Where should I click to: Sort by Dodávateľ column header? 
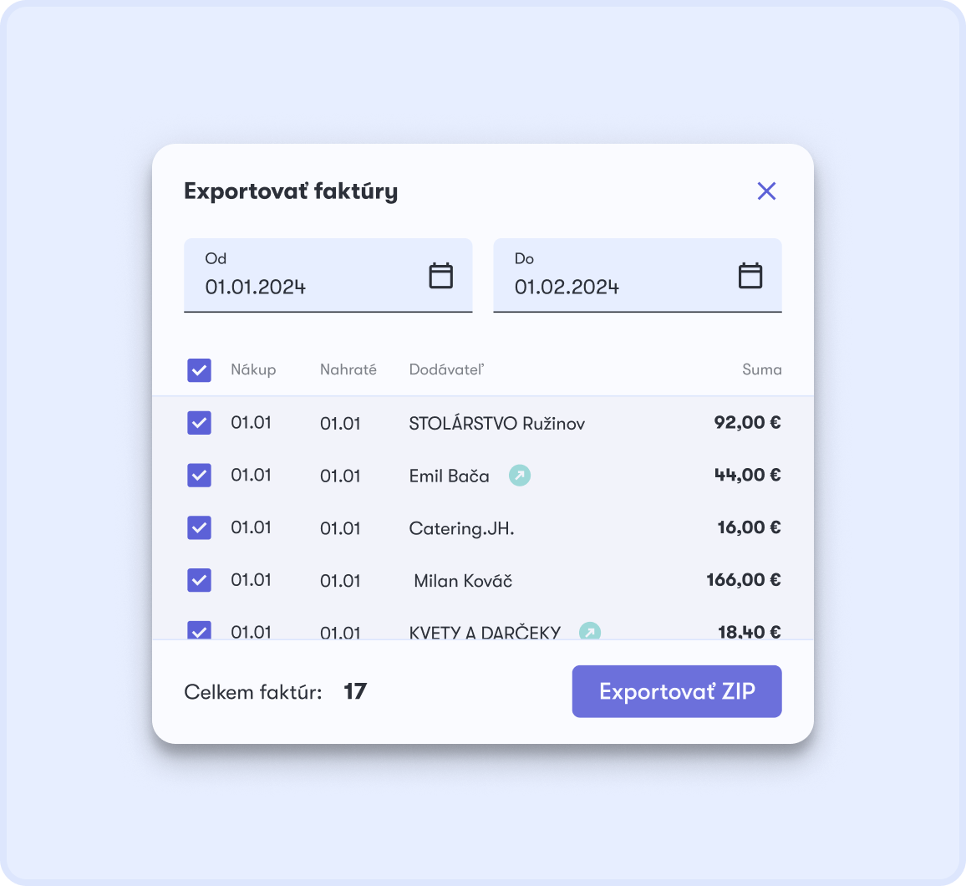447,369
